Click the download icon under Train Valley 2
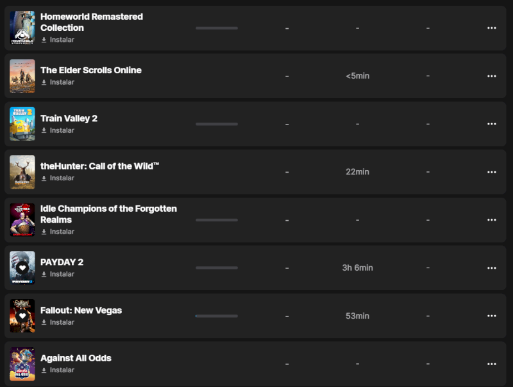The height and width of the screenshot is (387, 513). click(44, 130)
